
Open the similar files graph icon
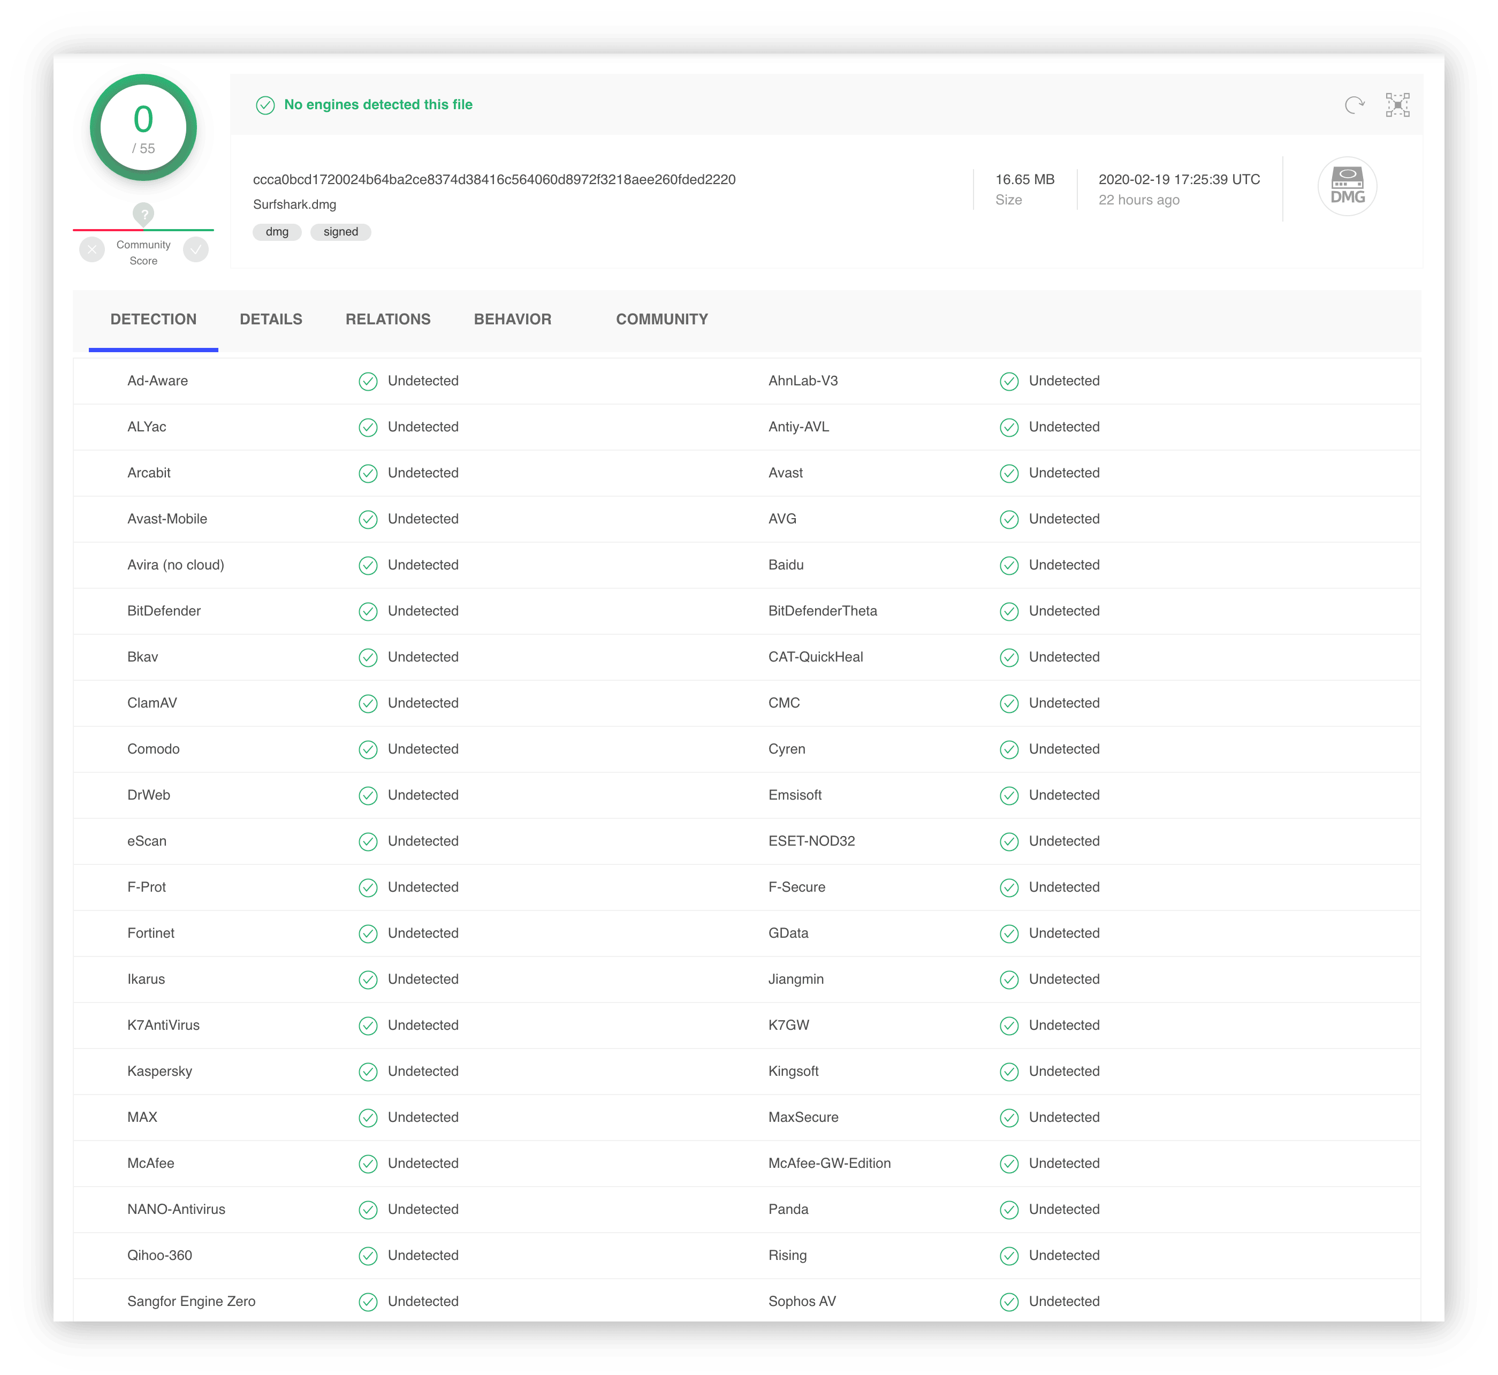(1397, 105)
